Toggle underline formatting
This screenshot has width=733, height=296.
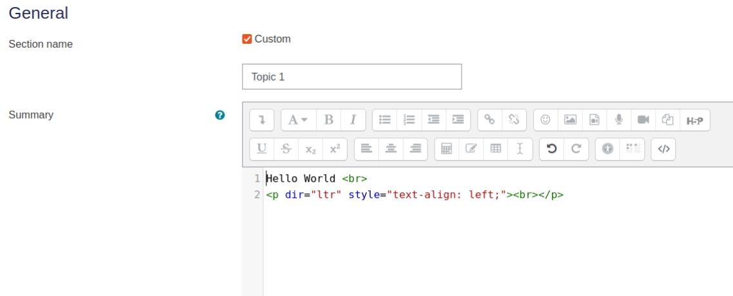262,149
